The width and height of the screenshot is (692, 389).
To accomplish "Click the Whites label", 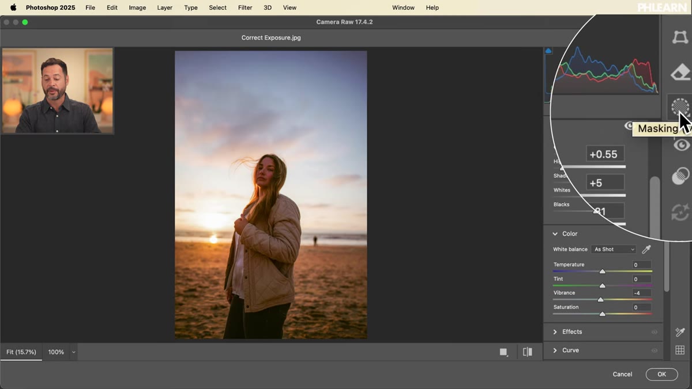I will point(562,190).
